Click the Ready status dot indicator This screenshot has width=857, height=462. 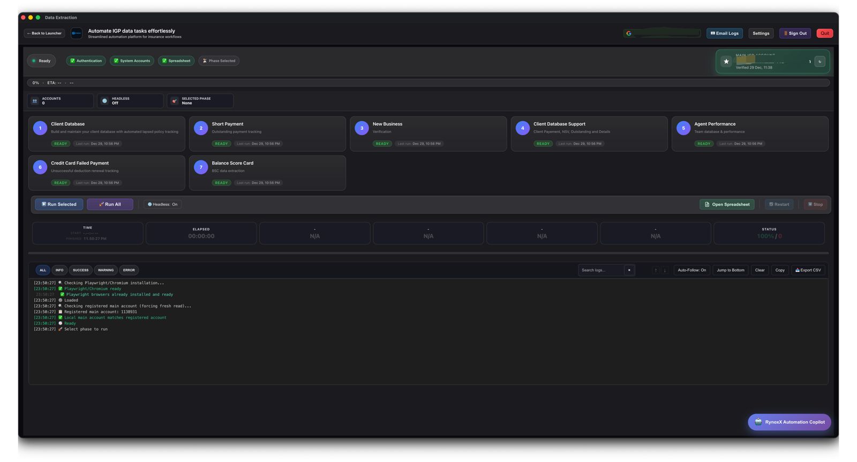pos(34,61)
